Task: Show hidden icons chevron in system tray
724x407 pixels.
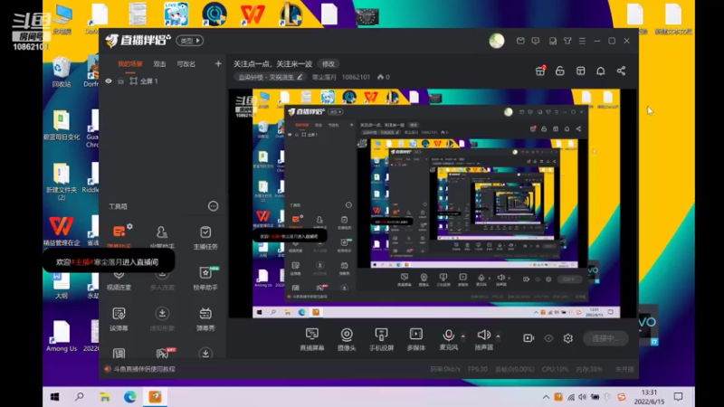Action: pos(546,397)
